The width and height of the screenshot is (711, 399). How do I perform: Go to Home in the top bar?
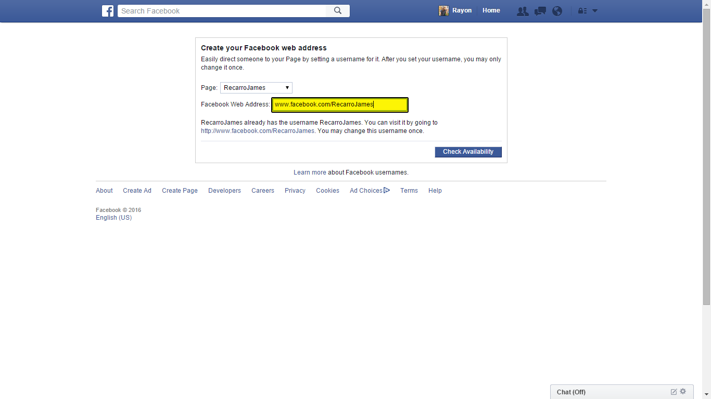[x=491, y=10]
